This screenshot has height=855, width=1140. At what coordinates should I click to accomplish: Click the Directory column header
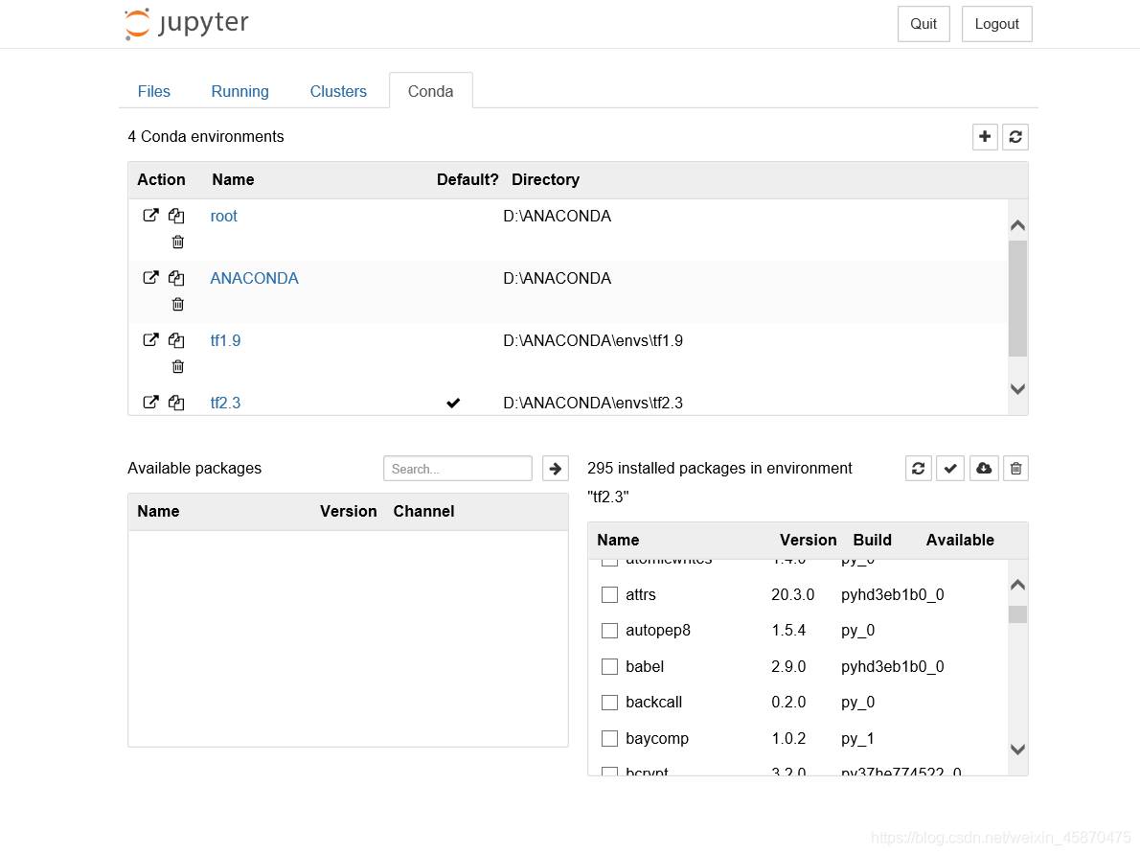[x=545, y=180]
